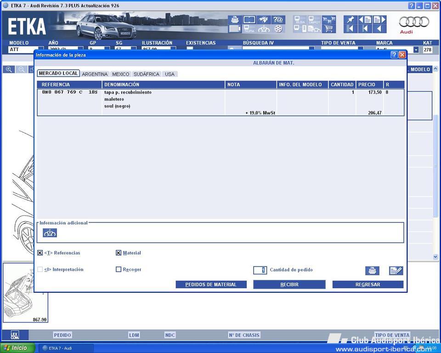This screenshot has height=353, width=441.
Task: Click the car delivery icon in the toolbar
Action: click(x=314, y=28)
